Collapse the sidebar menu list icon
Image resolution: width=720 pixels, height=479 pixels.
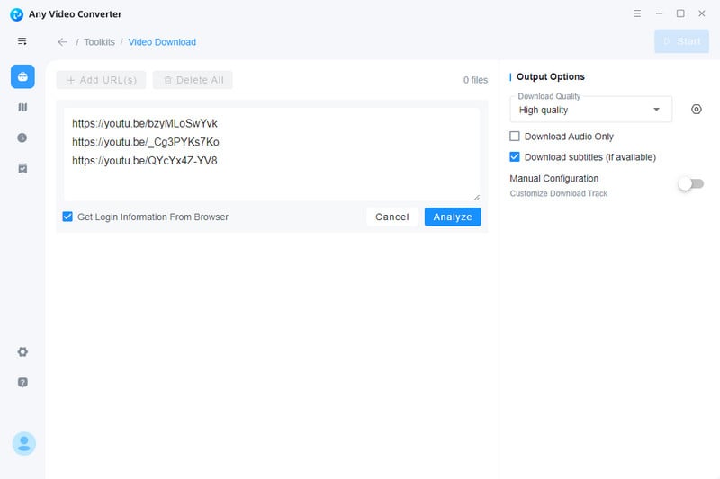[x=22, y=41]
